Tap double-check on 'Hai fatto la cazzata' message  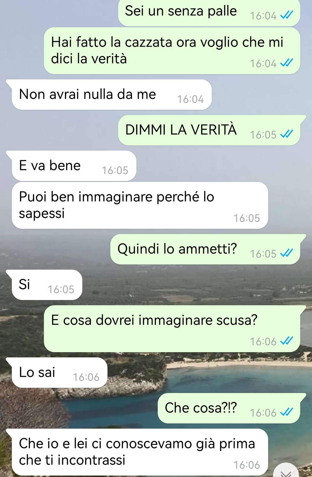click(x=287, y=63)
